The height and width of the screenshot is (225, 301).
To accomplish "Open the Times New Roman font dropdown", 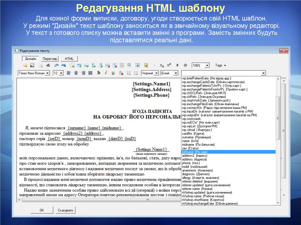I will [x=48, y=73].
